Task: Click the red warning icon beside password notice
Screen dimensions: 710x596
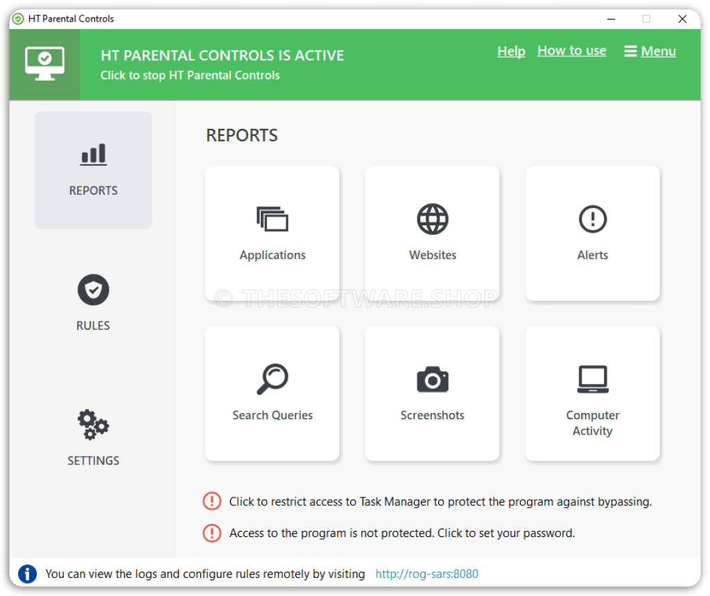Action: pyautogui.click(x=211, y=533)
